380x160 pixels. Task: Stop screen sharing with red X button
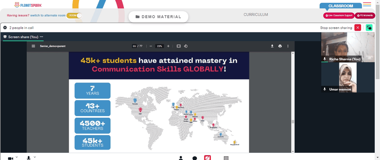click(x=358, y=28)
